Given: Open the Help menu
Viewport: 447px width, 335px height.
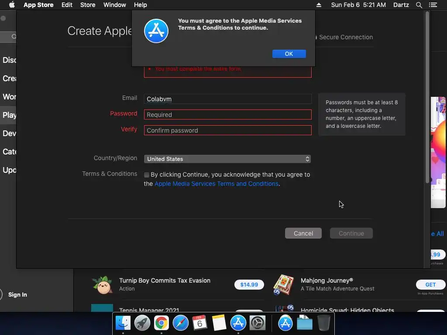Looking at the screenshot, I should point(140,5).
